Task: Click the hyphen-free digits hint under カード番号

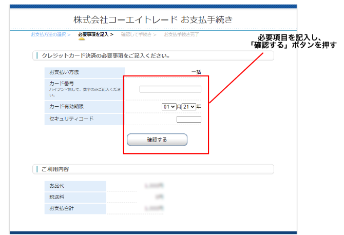Action: [x=85, y=92]
